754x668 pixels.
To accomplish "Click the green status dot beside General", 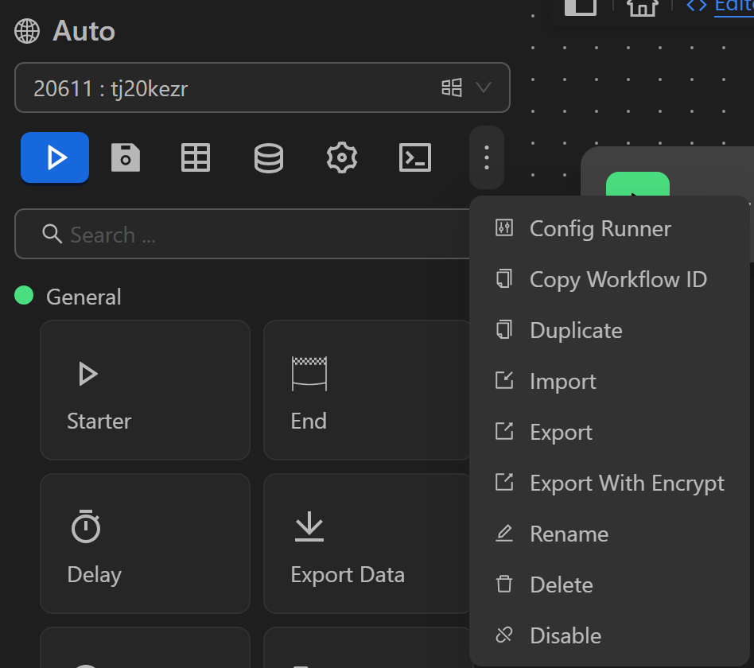I will tap(21, 296).
